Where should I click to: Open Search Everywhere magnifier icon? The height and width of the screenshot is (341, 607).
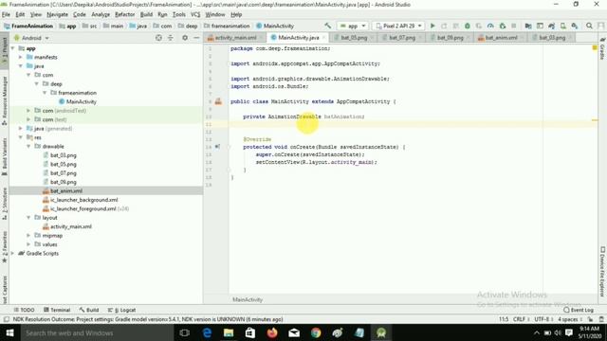click(x=589, y=26)
